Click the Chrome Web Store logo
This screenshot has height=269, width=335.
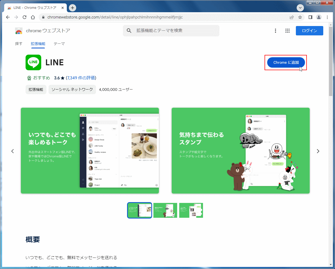click(x=19, y=31)
